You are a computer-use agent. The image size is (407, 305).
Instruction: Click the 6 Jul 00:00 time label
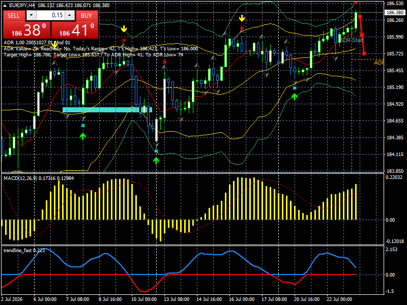pyautogui.click(x=45, y=299)
